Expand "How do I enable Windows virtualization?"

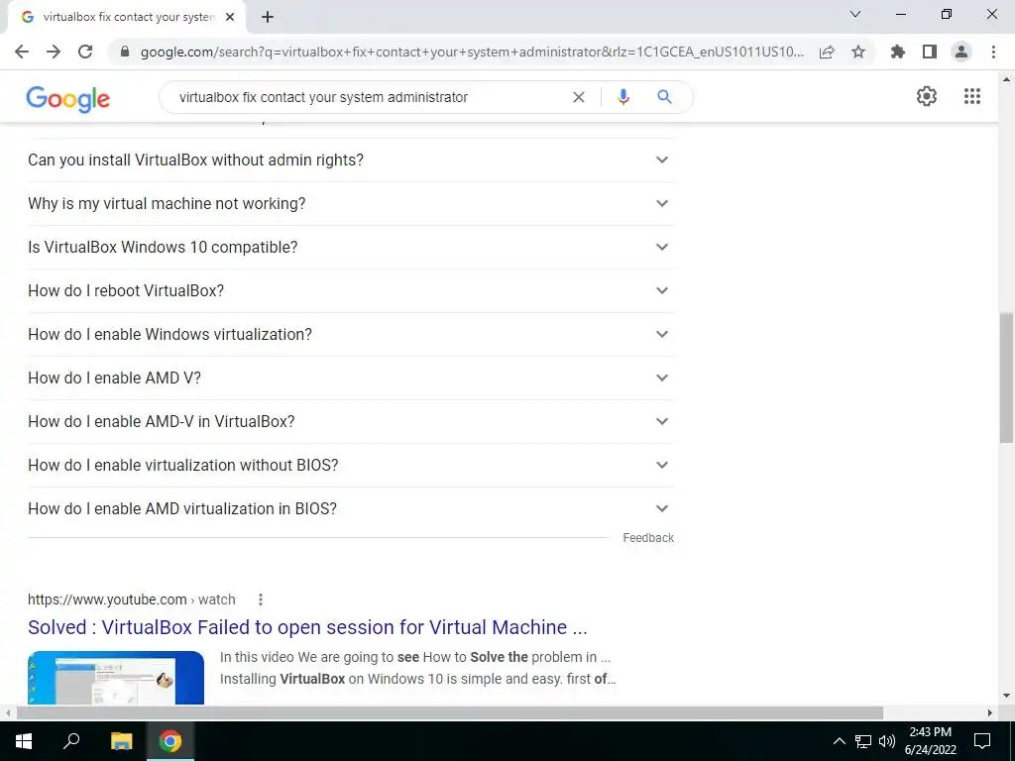351,335
